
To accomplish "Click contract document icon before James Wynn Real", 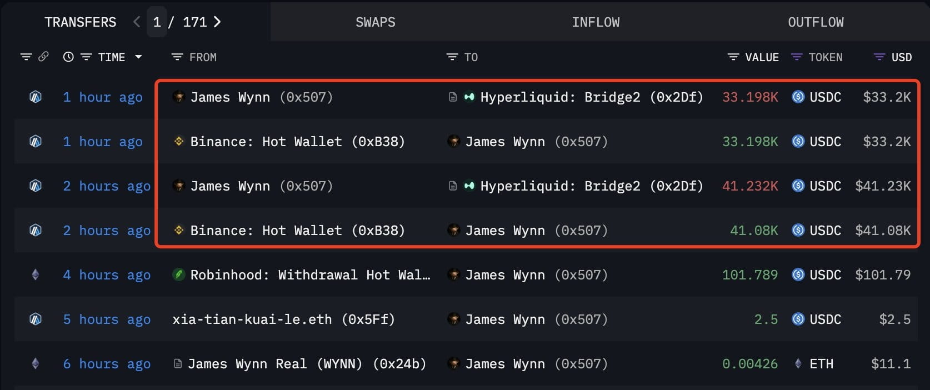I will click(x=178, y=364).
